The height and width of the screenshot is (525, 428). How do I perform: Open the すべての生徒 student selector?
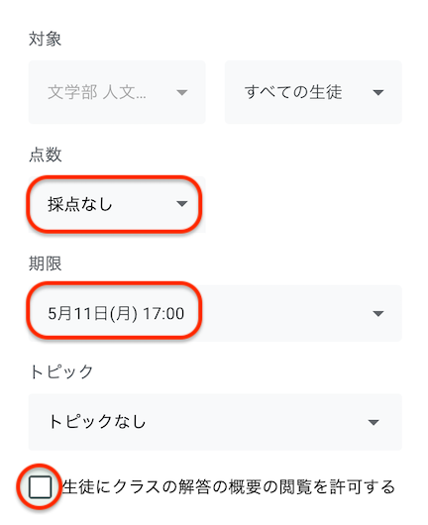(x=313, y=92)
